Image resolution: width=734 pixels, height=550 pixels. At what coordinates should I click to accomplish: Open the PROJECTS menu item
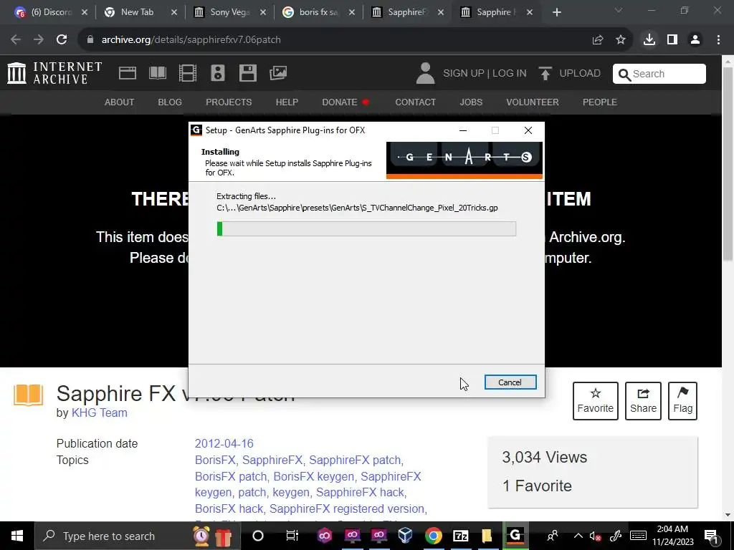pos(229,102)
